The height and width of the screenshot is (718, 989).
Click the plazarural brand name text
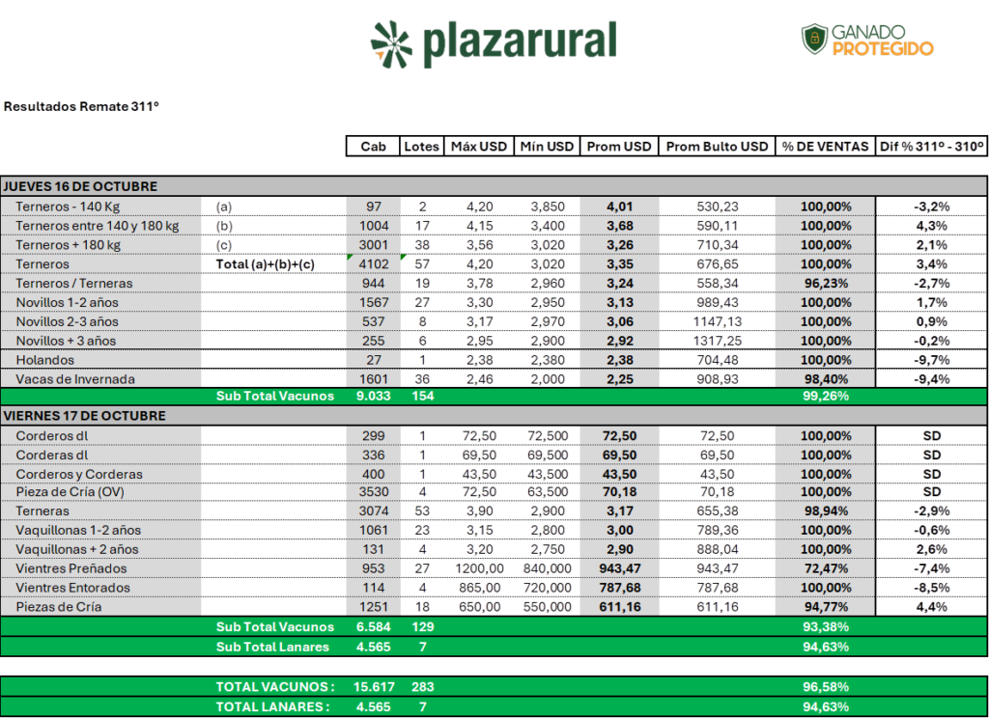click(x=519, y=42)
